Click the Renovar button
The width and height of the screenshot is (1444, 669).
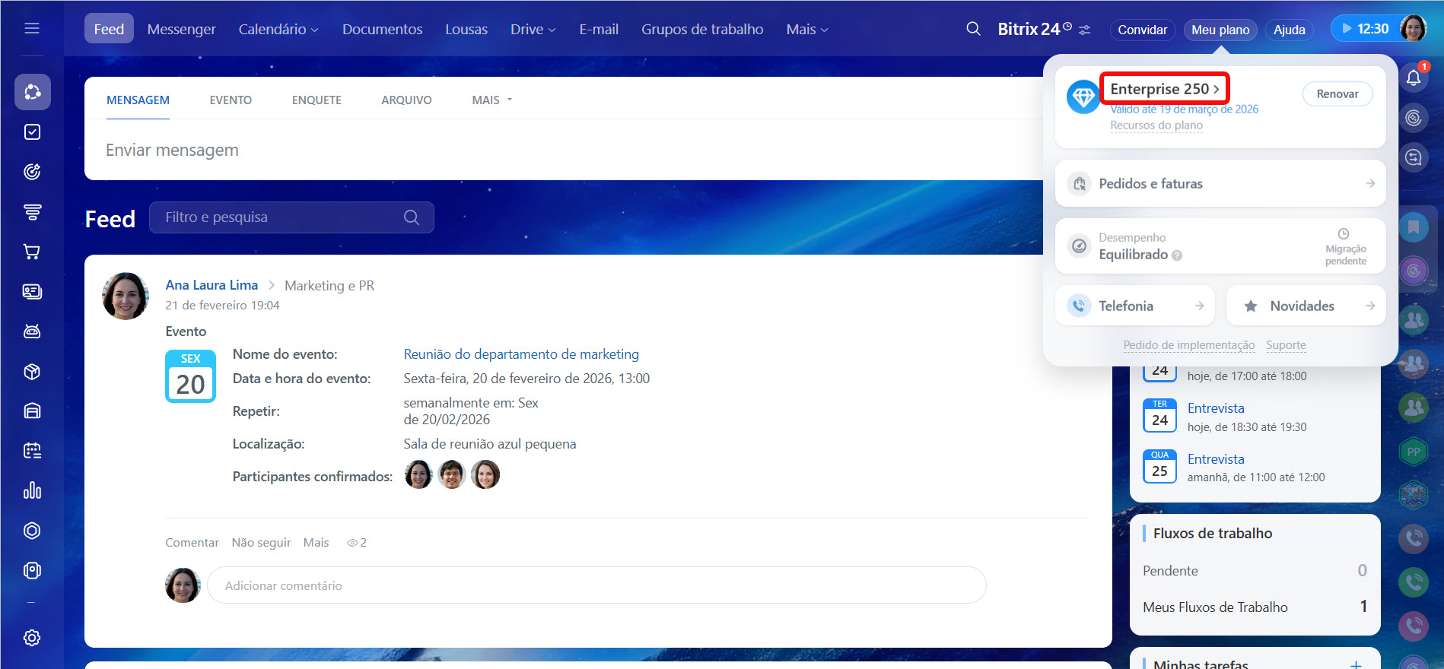tap(1337, 94)
